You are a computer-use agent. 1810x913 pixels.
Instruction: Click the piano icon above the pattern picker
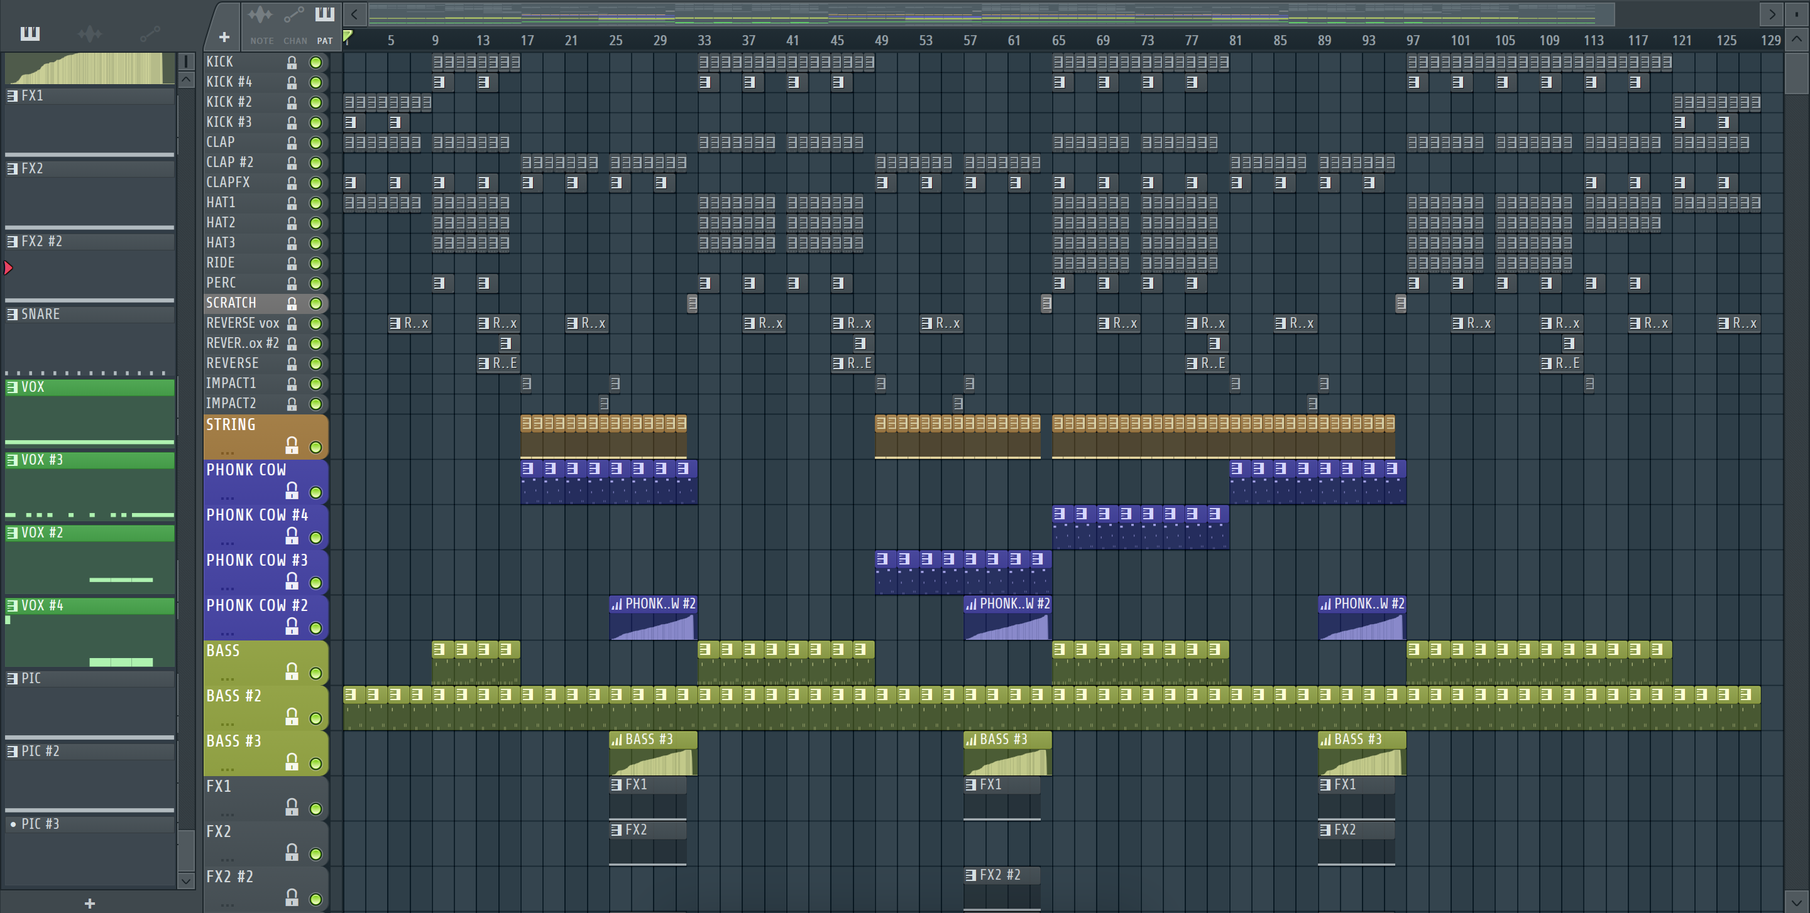[x=30, y=33]
